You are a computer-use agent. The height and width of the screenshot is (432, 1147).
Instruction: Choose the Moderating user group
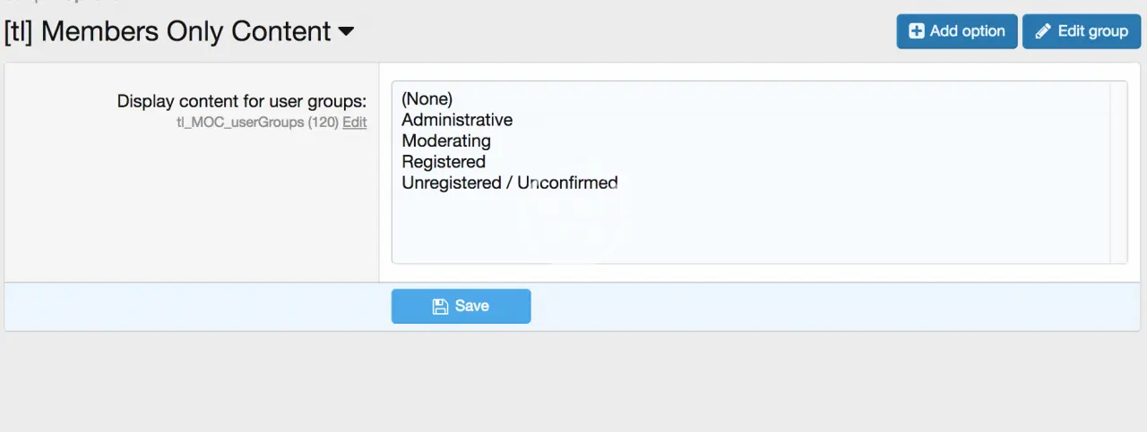coord(446,140)
